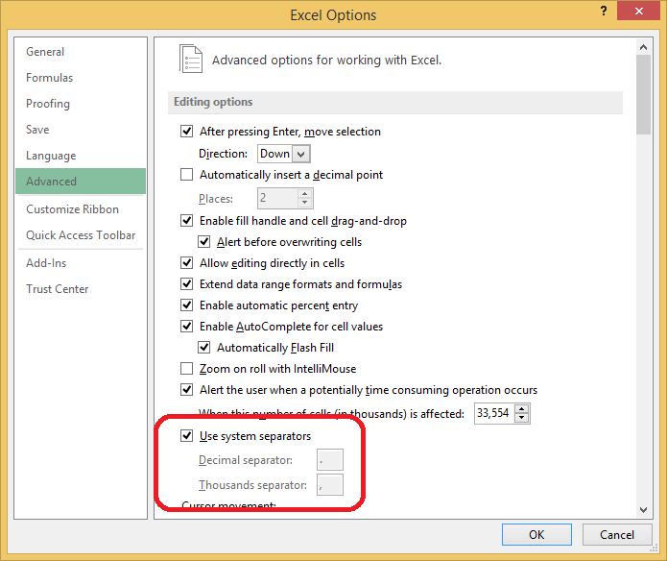Open the General options category

click(x=81, y=52)
